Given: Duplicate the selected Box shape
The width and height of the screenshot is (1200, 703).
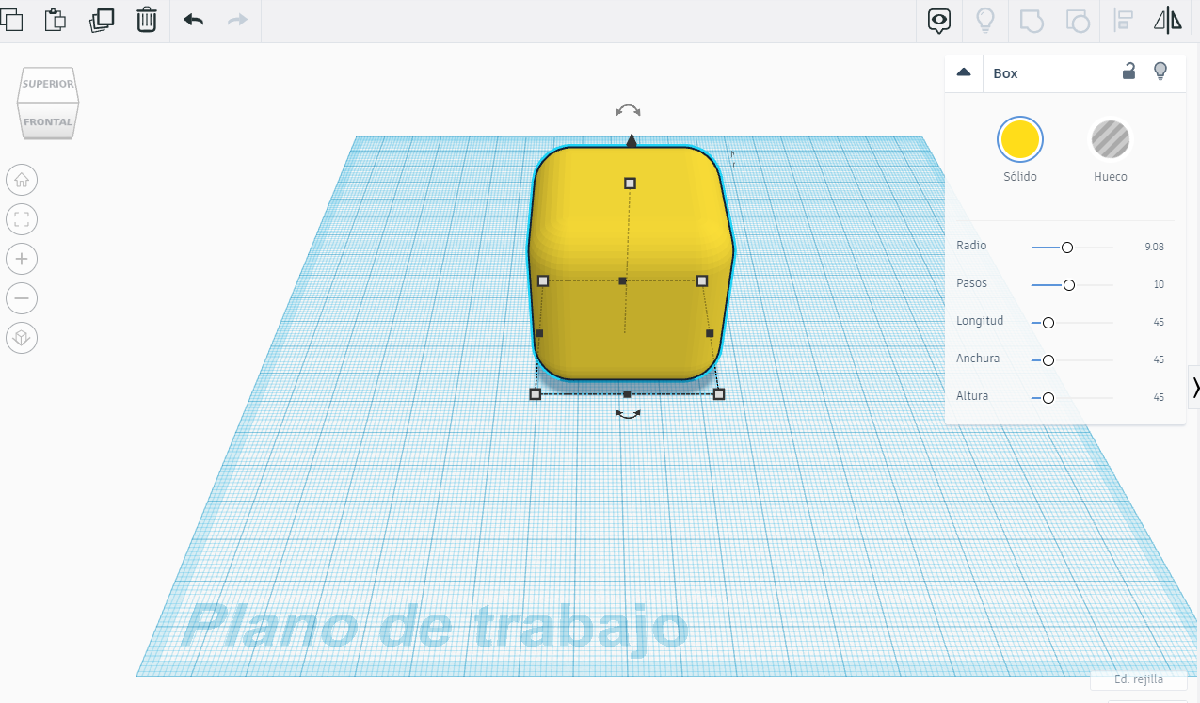Looking at the screenshot, I should click(x=102, y=19).
